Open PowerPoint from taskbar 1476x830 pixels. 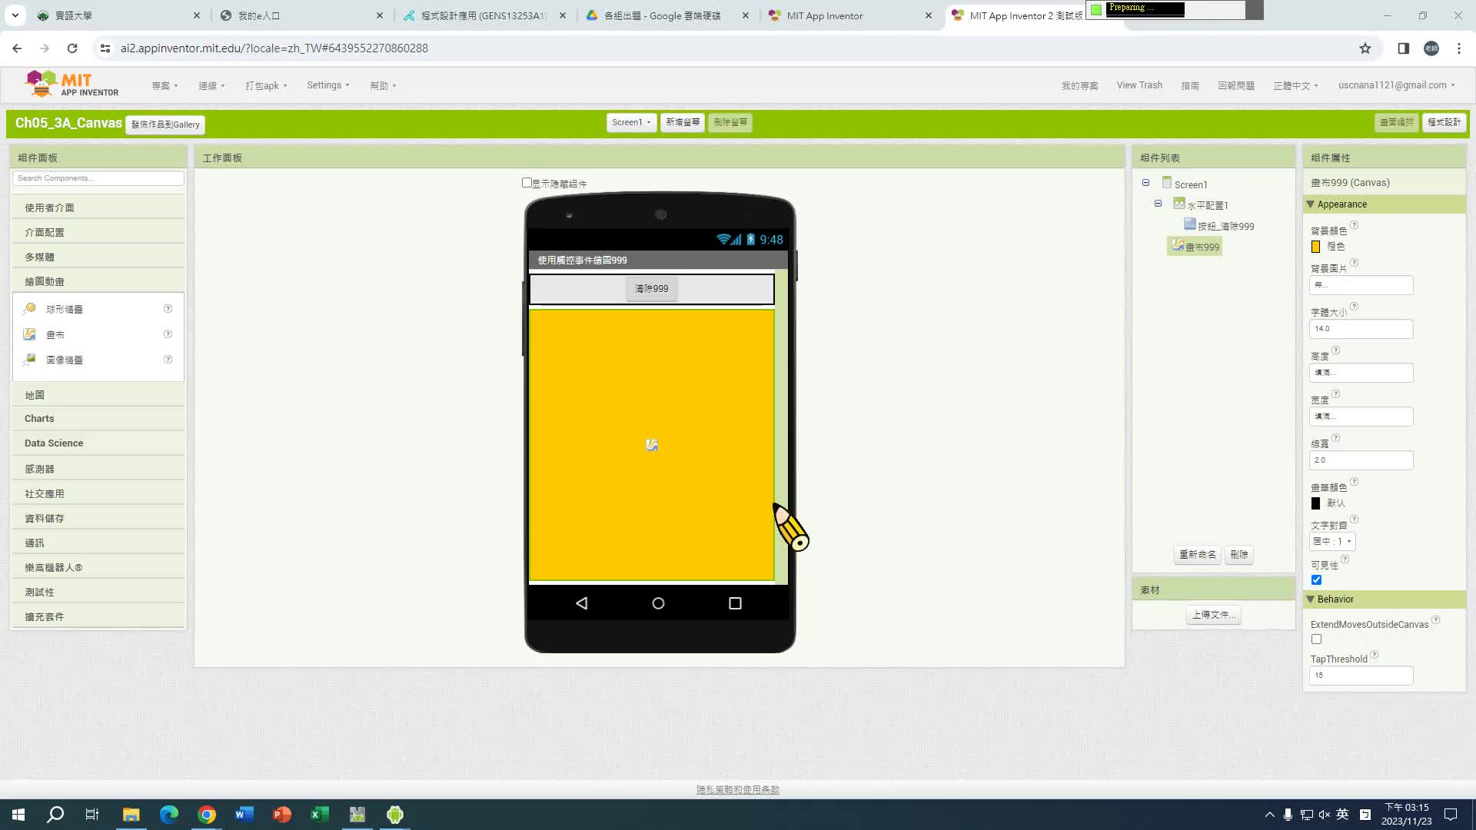click(x=282, y=815)
